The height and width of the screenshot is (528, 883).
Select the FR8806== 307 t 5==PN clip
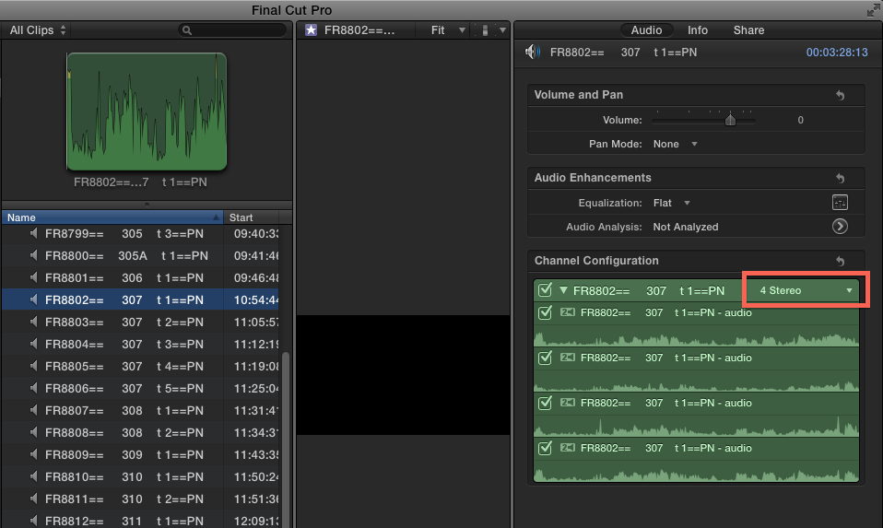pos(140,389)
